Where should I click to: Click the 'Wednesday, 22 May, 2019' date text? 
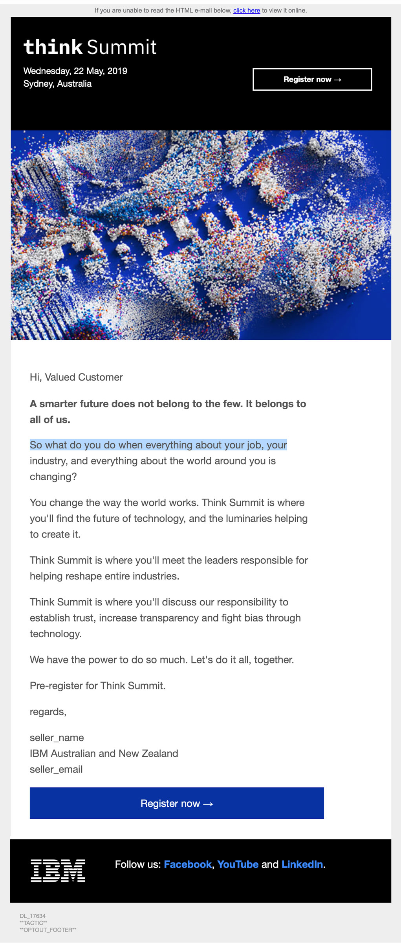[75, 71]
